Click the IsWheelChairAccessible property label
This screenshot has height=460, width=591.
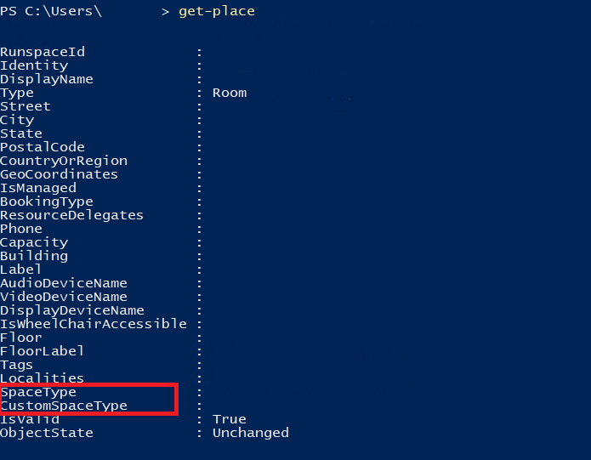pyautogui.click(x=94, y=324)
